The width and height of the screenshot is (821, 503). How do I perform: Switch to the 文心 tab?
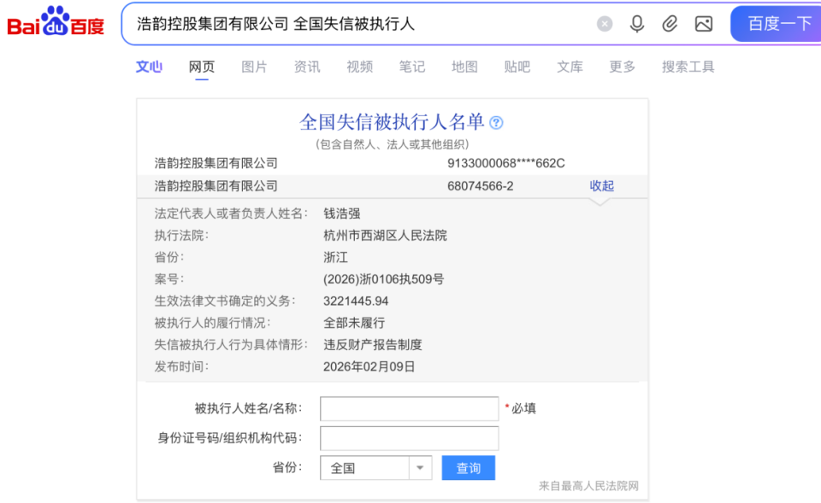click(x=149, y=67)
